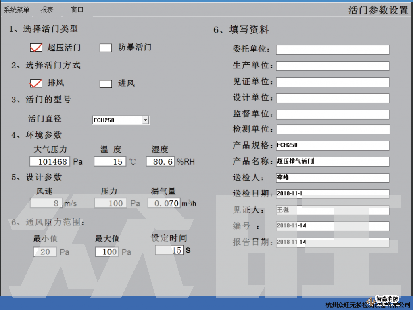Click the 产品规格 text field
The image size is (413, 310).
[x=332, y=145]
